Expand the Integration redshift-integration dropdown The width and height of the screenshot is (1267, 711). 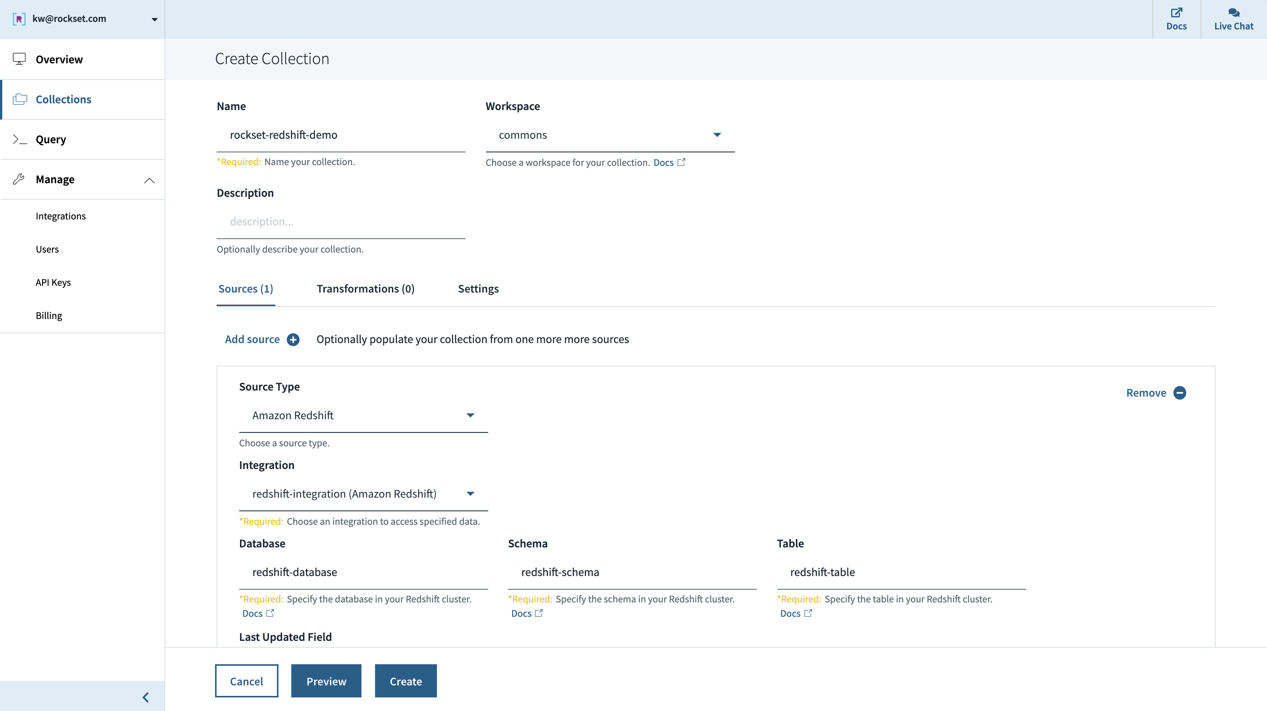(x=470, y=494)
